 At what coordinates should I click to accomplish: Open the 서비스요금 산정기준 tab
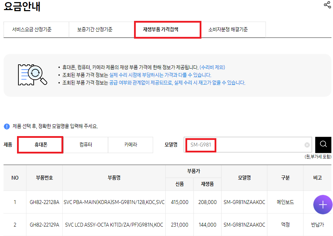36,30
